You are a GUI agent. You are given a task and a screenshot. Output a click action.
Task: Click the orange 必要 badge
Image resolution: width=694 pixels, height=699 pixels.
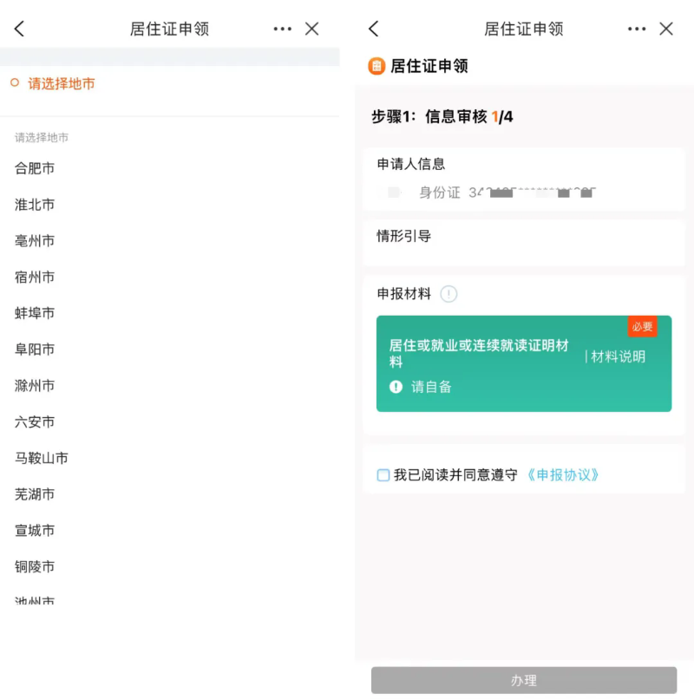tap(642, 327)
